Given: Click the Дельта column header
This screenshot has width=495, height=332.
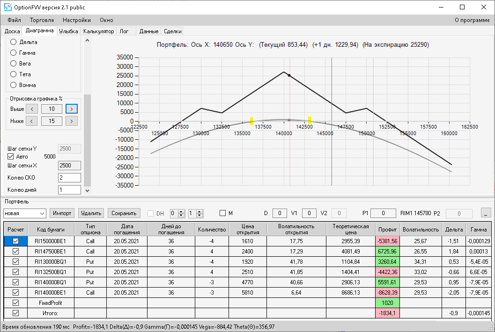Looking at the screenshot, I should (x=454, y=230).
